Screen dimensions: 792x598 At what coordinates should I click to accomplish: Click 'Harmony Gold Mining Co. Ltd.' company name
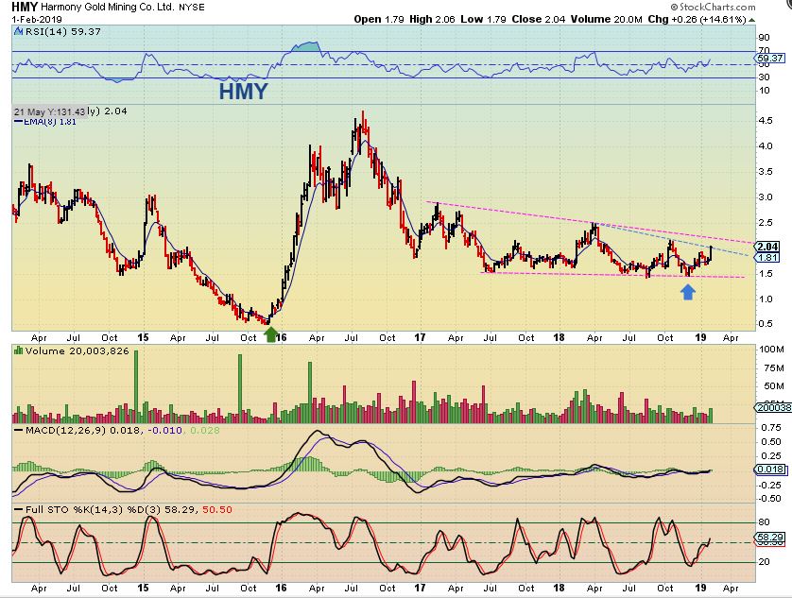[108, 8]
